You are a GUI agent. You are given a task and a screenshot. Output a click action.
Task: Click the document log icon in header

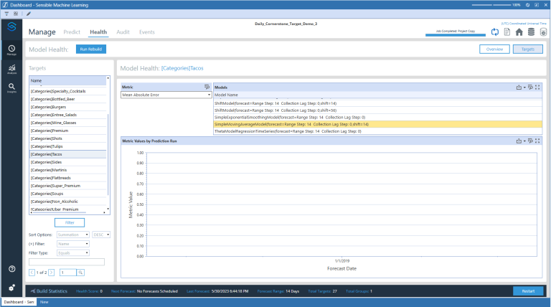pyautogui.click(x=507, y=32)
